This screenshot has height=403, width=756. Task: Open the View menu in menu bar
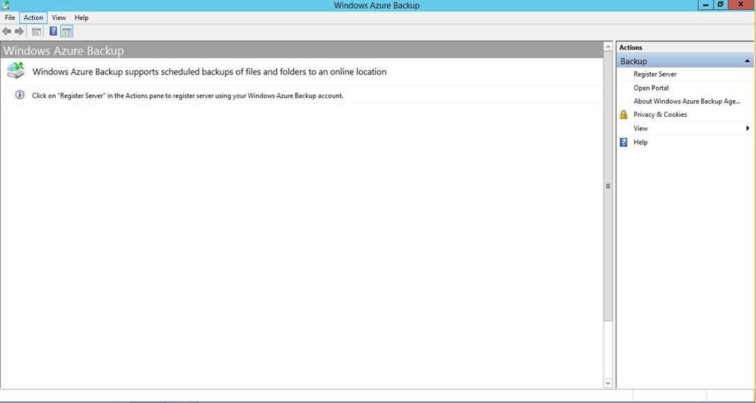click(x=59, y=17)
